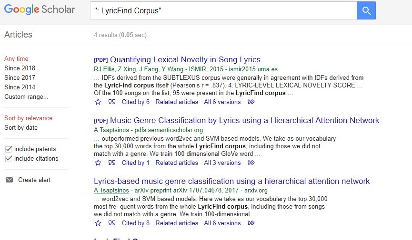
Task: Click the Create alert envelope icon
Action: (9, 180)
